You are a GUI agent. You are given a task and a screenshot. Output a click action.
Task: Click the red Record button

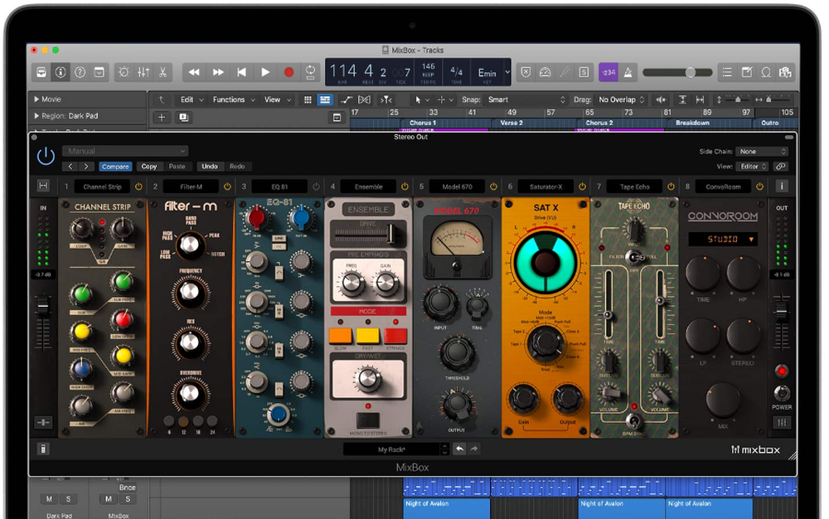click(288, 72)
